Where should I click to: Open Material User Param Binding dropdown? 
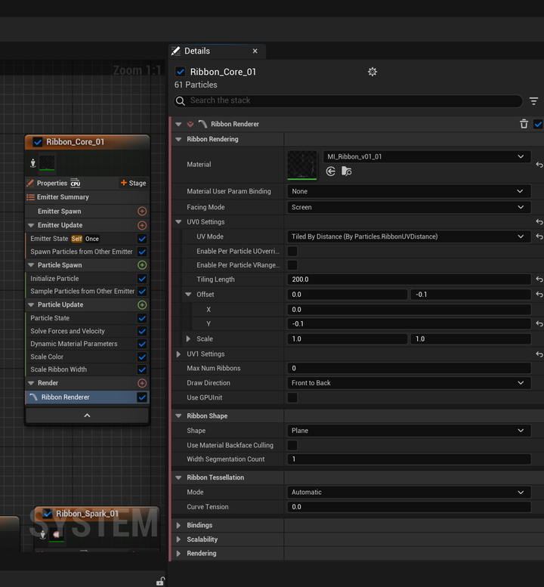pos(409,191)
